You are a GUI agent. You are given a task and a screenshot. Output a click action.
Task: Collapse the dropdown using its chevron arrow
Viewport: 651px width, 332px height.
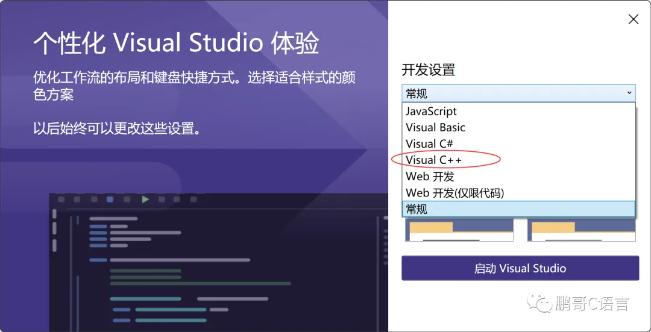[x=629, y=93]
